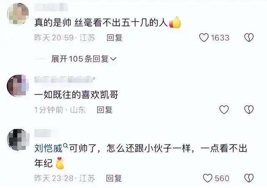Open first commenter's avatar
Image resolution: width=267 pixels, height=188 pixels.
18,14
